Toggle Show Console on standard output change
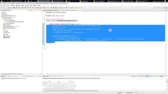Viewport: 168px width, 94px height. click(146, 76)
